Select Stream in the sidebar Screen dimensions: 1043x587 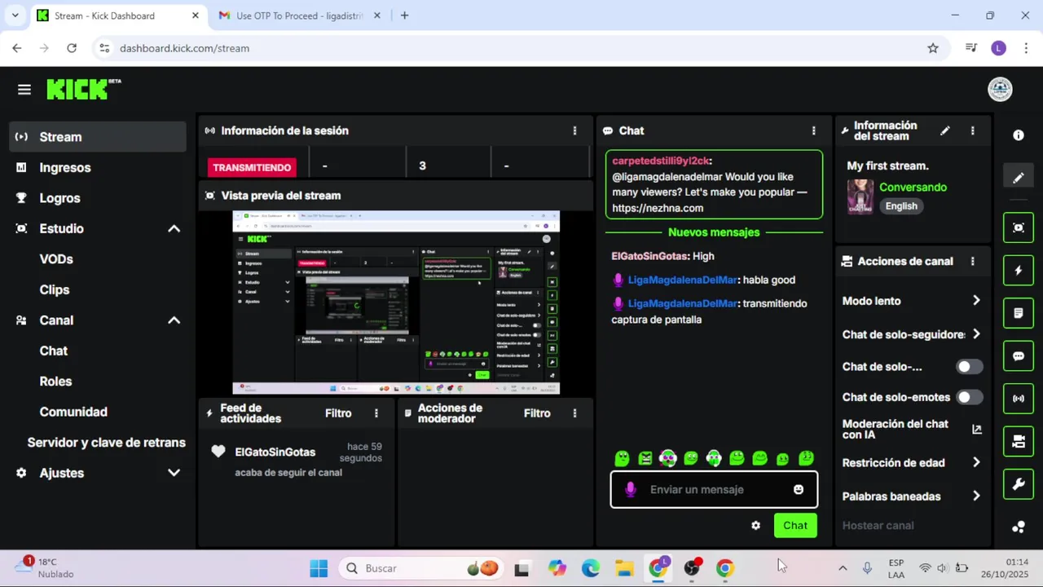98,137
